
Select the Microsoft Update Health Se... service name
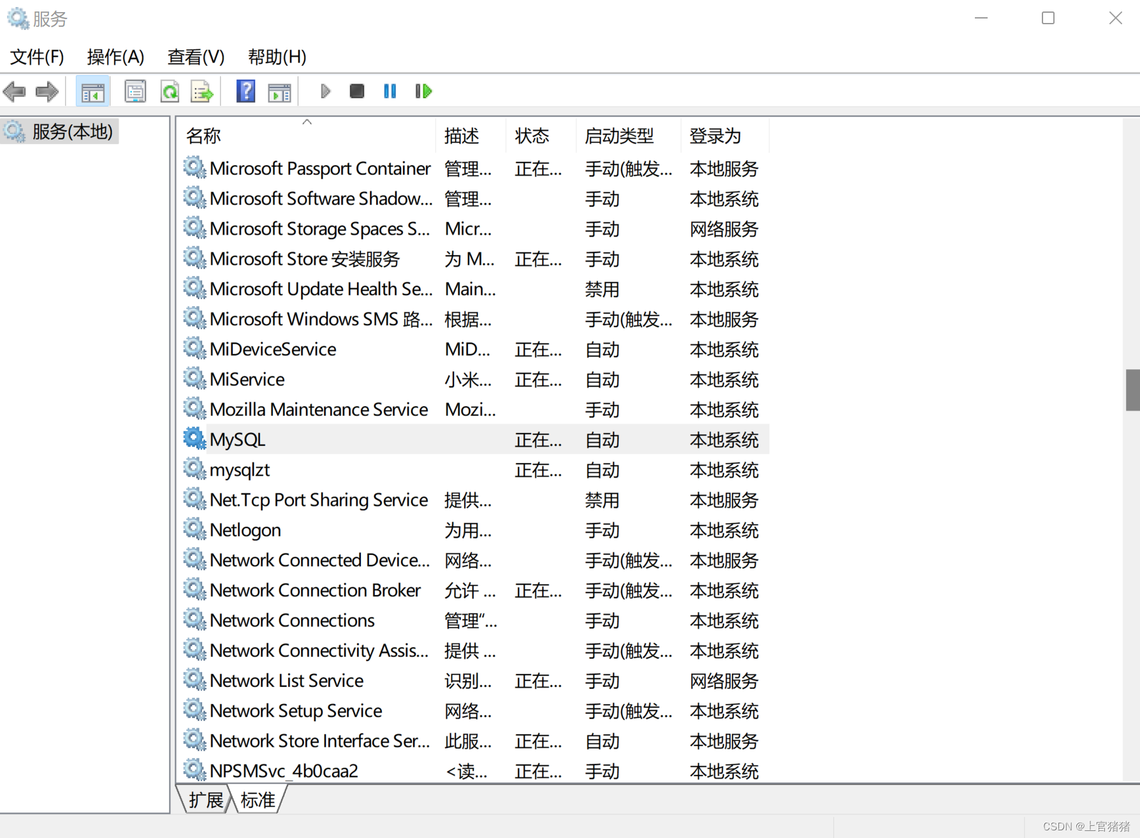pyautogui.click(x=321, y=289)
